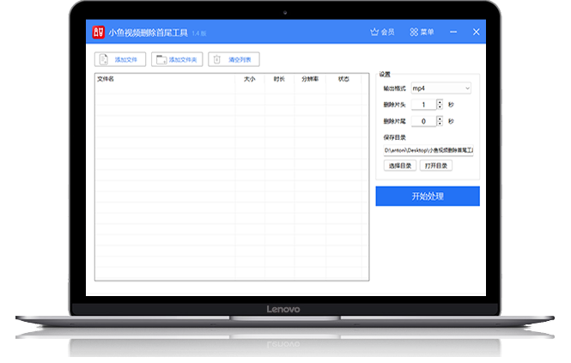Click the 分辨率 column header
The width and height of the screenshot is (571, 363).
310,79
